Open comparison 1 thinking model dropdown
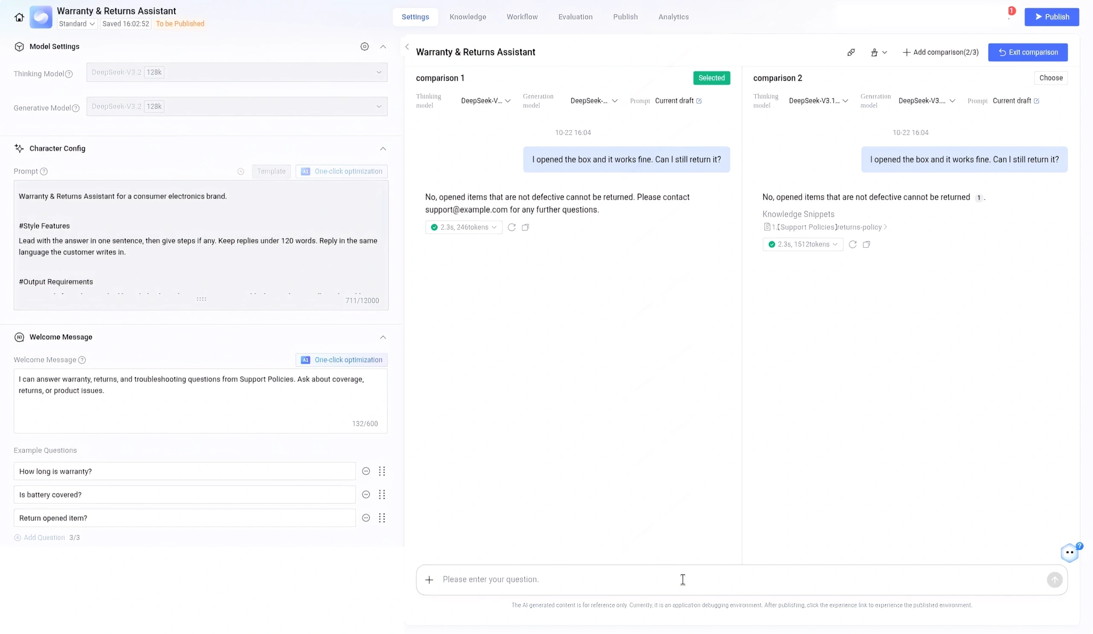The height and width of the screenshot is (634, 1093). [486, 101]
